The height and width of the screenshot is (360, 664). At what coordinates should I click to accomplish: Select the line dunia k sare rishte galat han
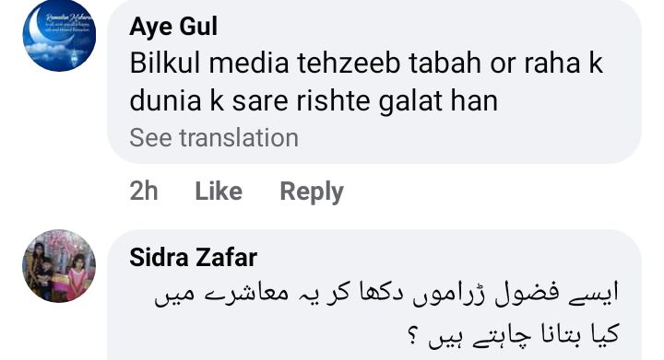pyautogui.click(x=314, y=101)
